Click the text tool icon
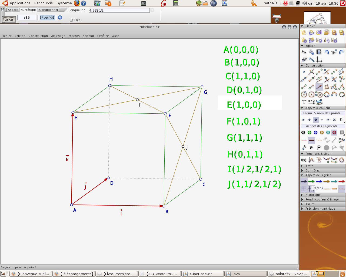 pos(304,102)
